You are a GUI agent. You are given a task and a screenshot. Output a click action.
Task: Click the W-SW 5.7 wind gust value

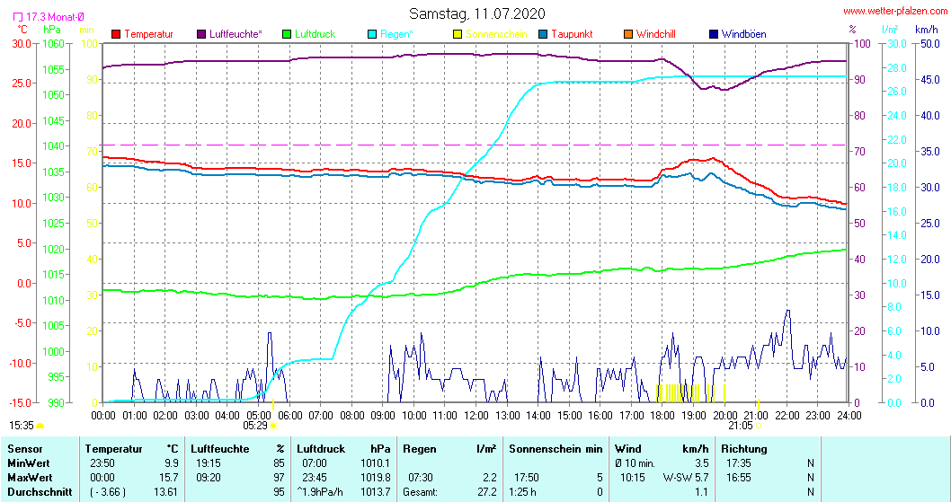[x=685, y=478]
